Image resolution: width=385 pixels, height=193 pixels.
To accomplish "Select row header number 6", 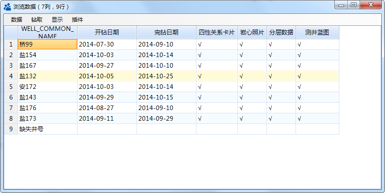I will [x=11, y=97].
